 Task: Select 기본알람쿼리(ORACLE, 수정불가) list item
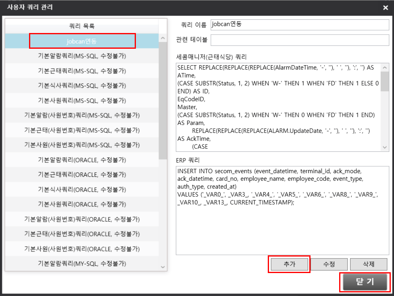(82, 160)
